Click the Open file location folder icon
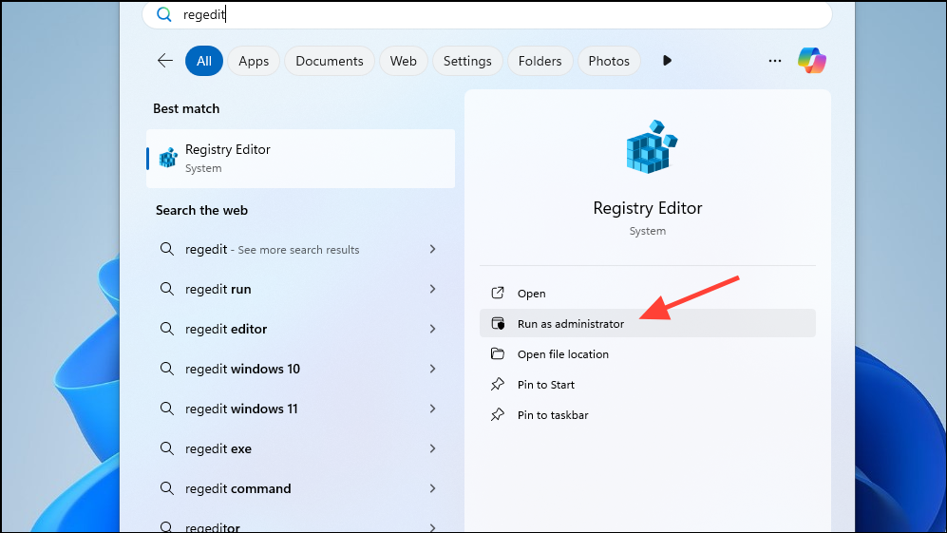This screenshot has width=947, height=533. point(498,353)
